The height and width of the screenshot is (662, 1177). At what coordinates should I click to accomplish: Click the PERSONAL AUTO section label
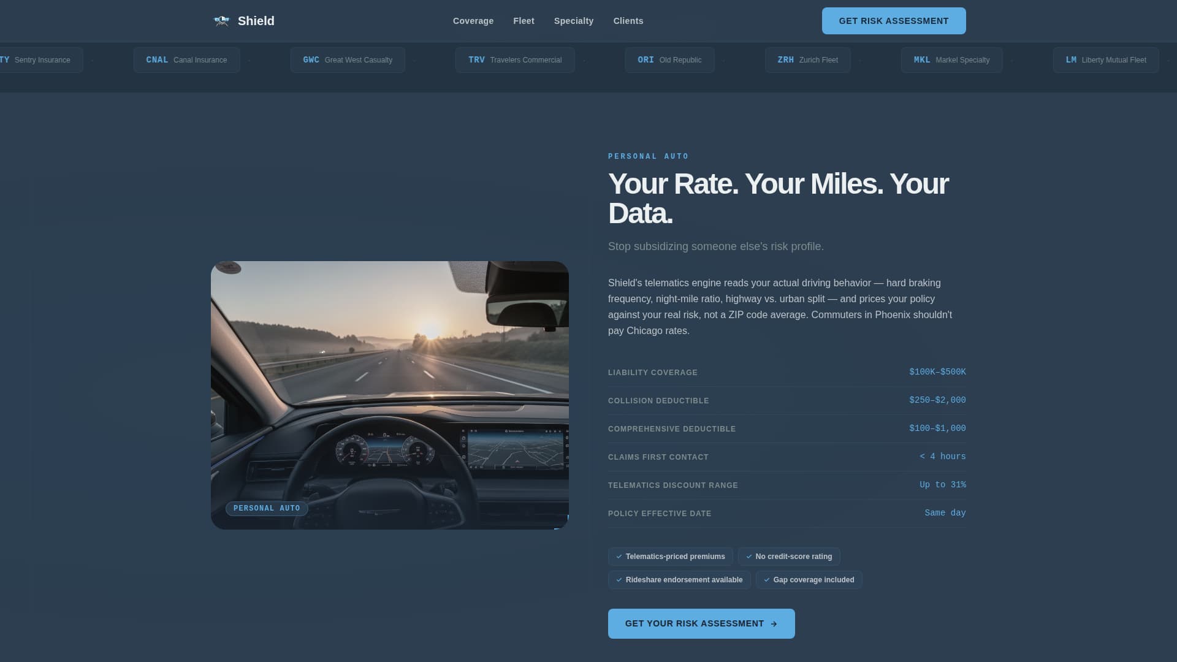click(x=648, y=156)
